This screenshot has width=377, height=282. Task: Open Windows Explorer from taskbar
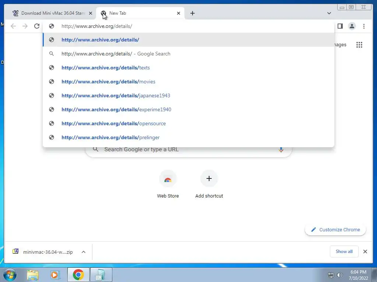click(x=33, y=275)
